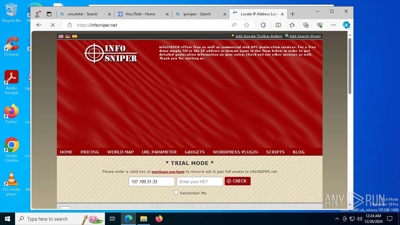Switch to Spanish via flag icon

[x=75, y=36]
